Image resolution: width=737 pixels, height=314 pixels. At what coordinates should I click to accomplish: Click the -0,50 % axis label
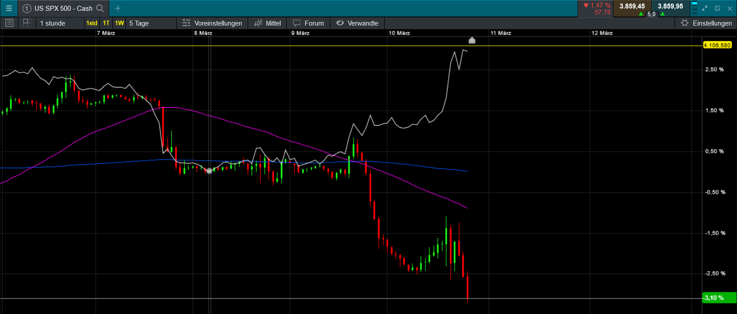pos(715,192)
